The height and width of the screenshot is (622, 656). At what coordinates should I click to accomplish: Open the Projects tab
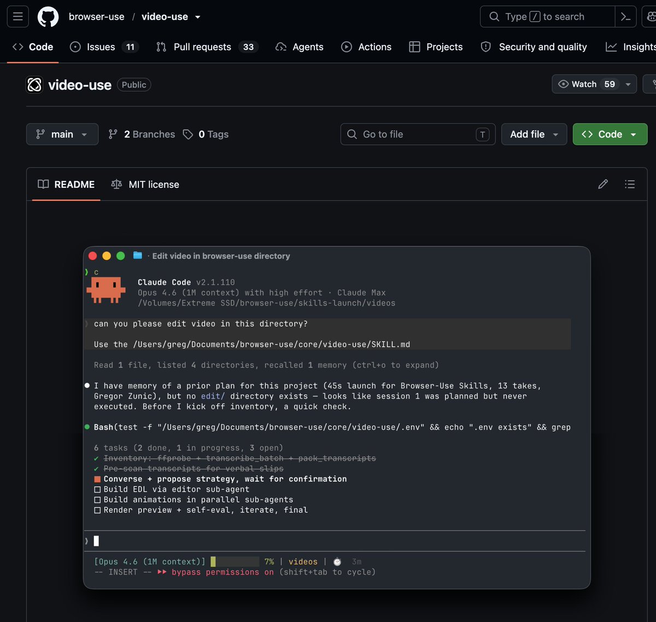(x=436, y=47)
